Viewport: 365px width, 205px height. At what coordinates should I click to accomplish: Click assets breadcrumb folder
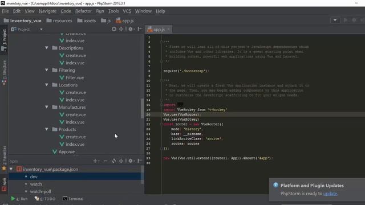(87, 20)
